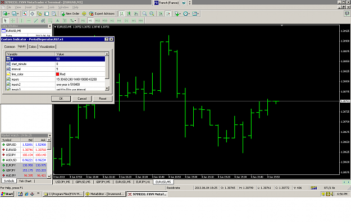351x222 pixels.
Task: Select the Text 'A' drawing tool
Action: click(57, 21)
